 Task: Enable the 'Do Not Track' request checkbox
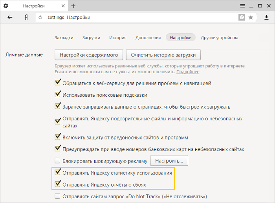click(58, 196)
